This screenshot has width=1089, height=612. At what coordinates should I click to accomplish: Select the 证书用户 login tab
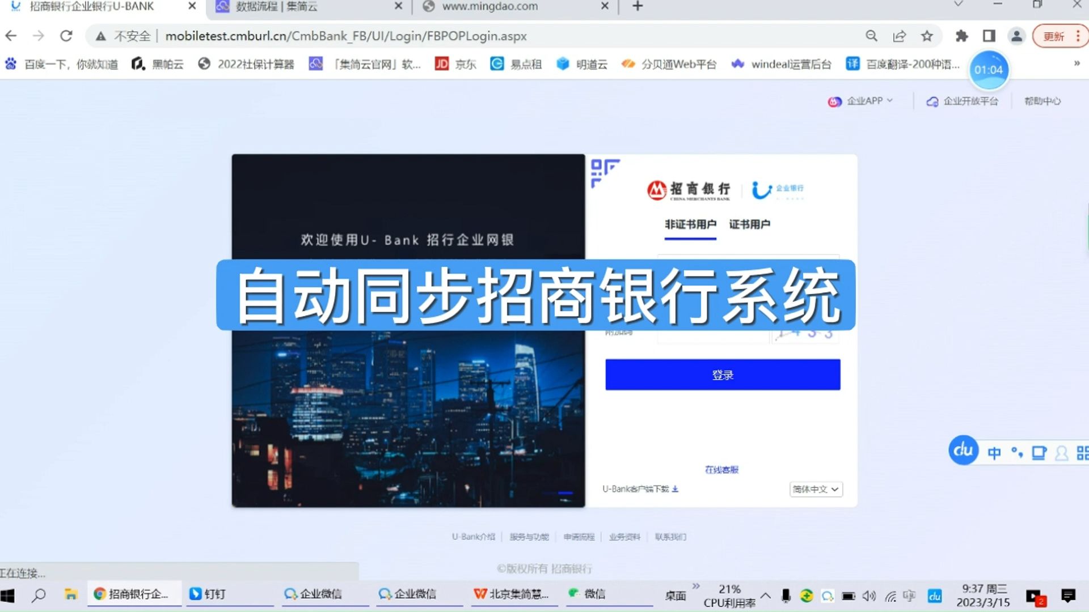[749, 224]
